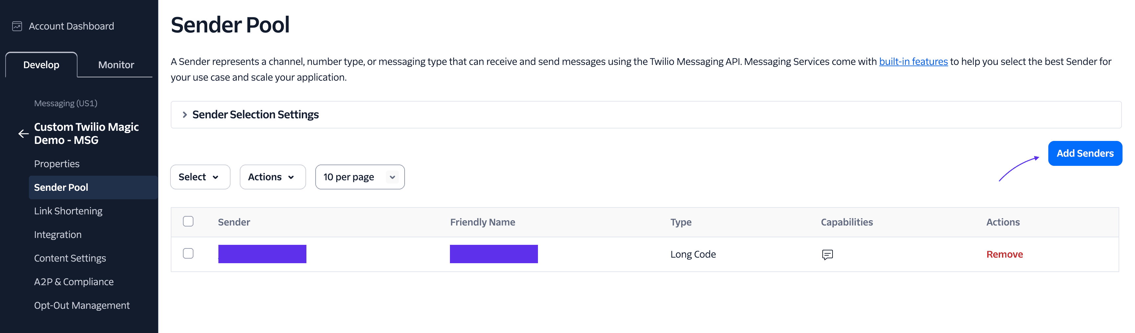Switch to the Develop tab
This screenshot has height=333, width=1135.
click(x=41, y=65)
